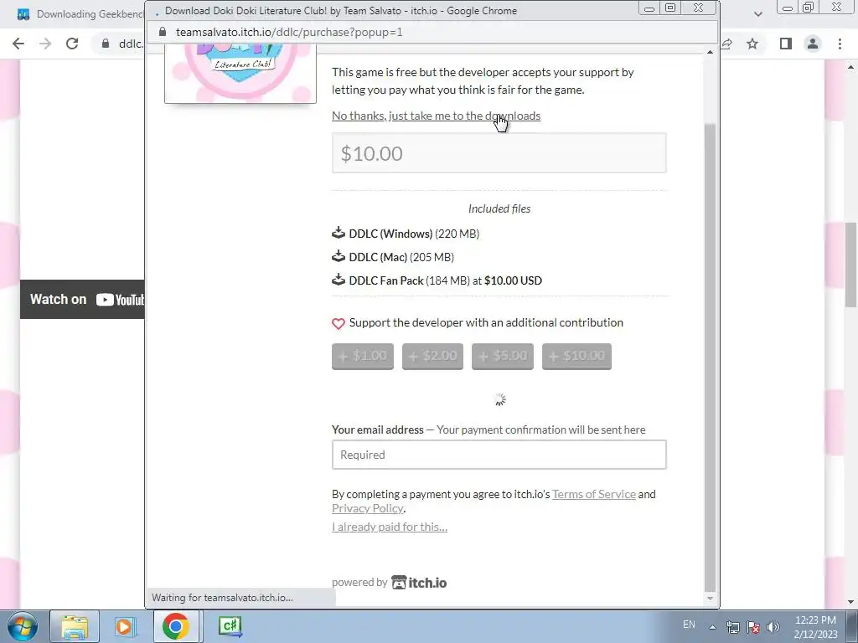
Task: Click the I already paid for this link
Action: pyautogui.click(x=390, y=527)
